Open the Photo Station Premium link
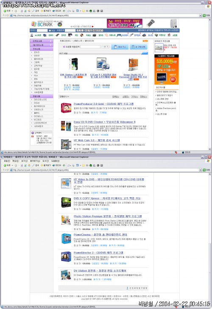Screen dimensions: 212x309 tap(108, 216)
